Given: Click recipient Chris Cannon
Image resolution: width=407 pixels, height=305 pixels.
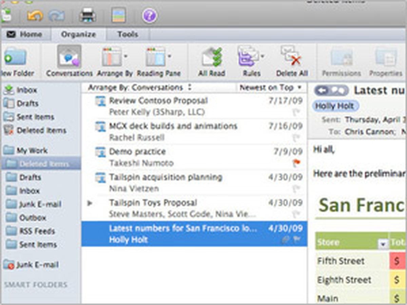Looking at the screenshot, I should coord(370,132).
